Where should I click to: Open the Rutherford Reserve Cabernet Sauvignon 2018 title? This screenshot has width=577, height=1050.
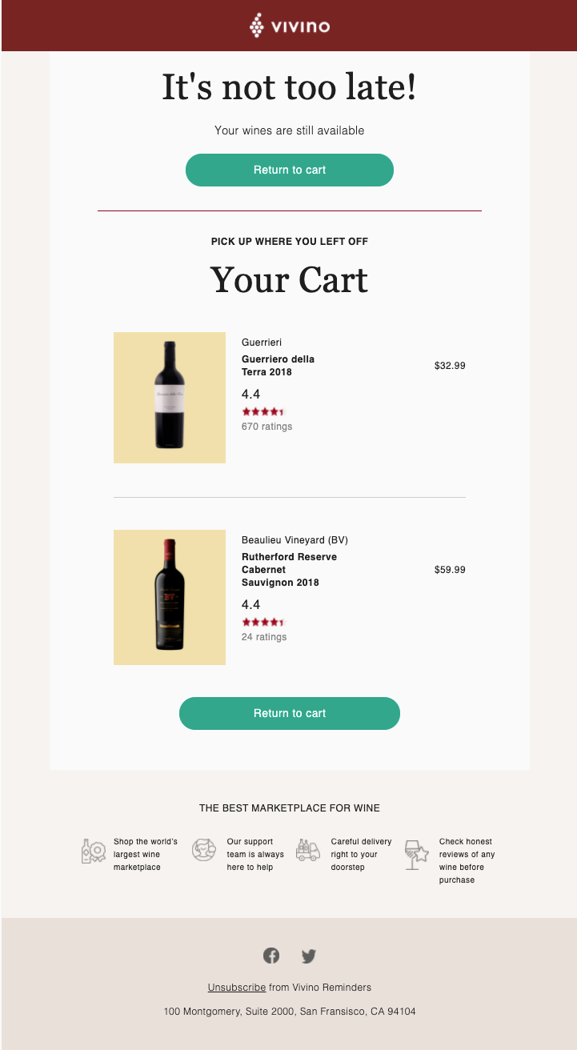pos(289,570)
